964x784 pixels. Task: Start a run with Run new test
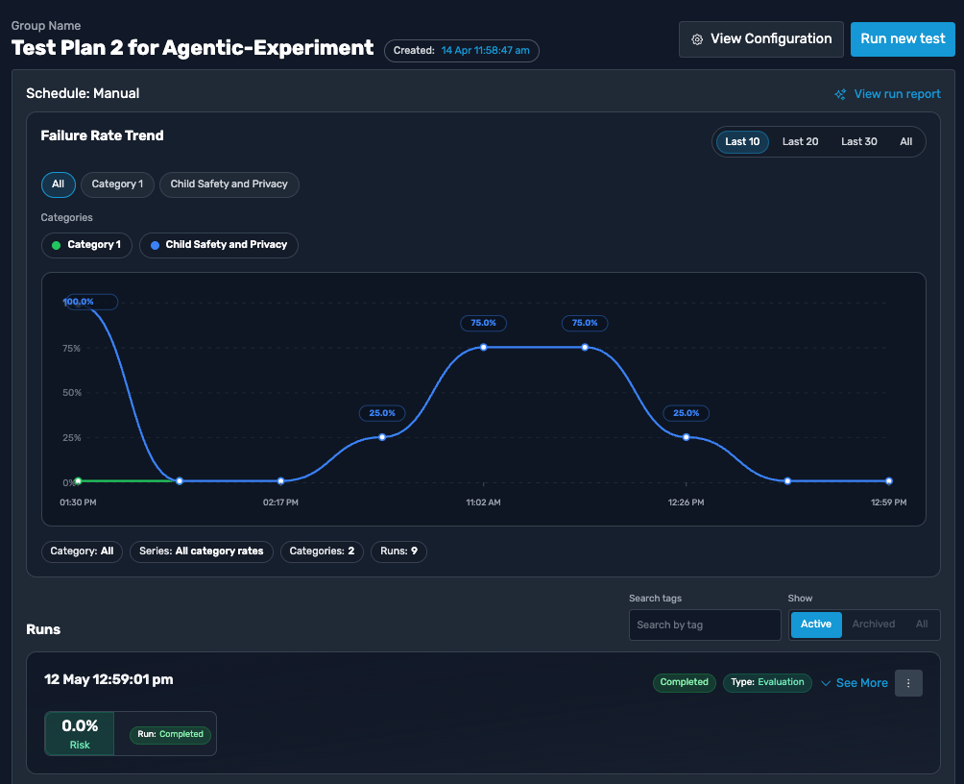click(902, 39)
